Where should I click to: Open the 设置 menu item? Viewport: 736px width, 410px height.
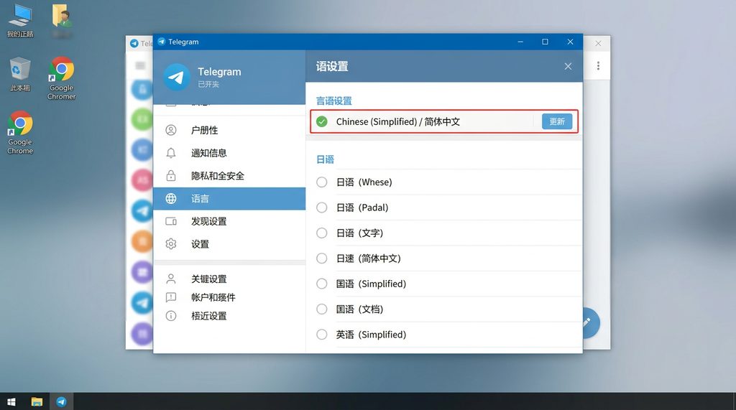click(x=229, y=244)
